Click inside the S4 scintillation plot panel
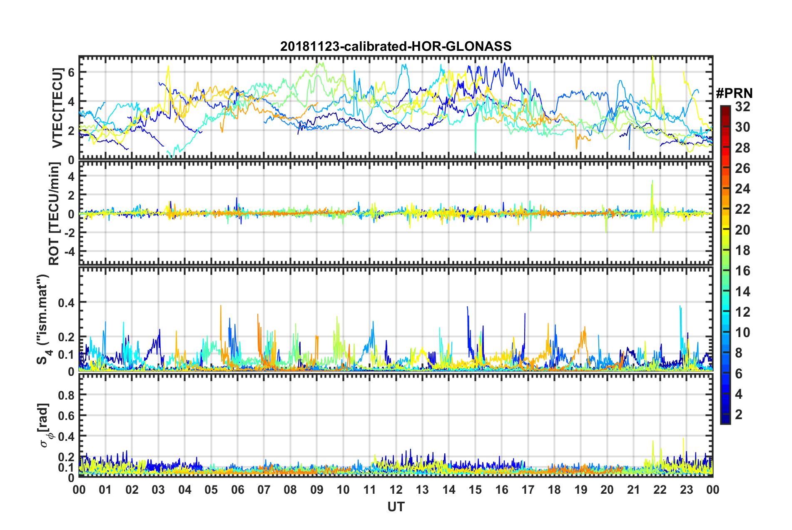Image resolution: width=792 pixels, height=530 pixels. 396,319
